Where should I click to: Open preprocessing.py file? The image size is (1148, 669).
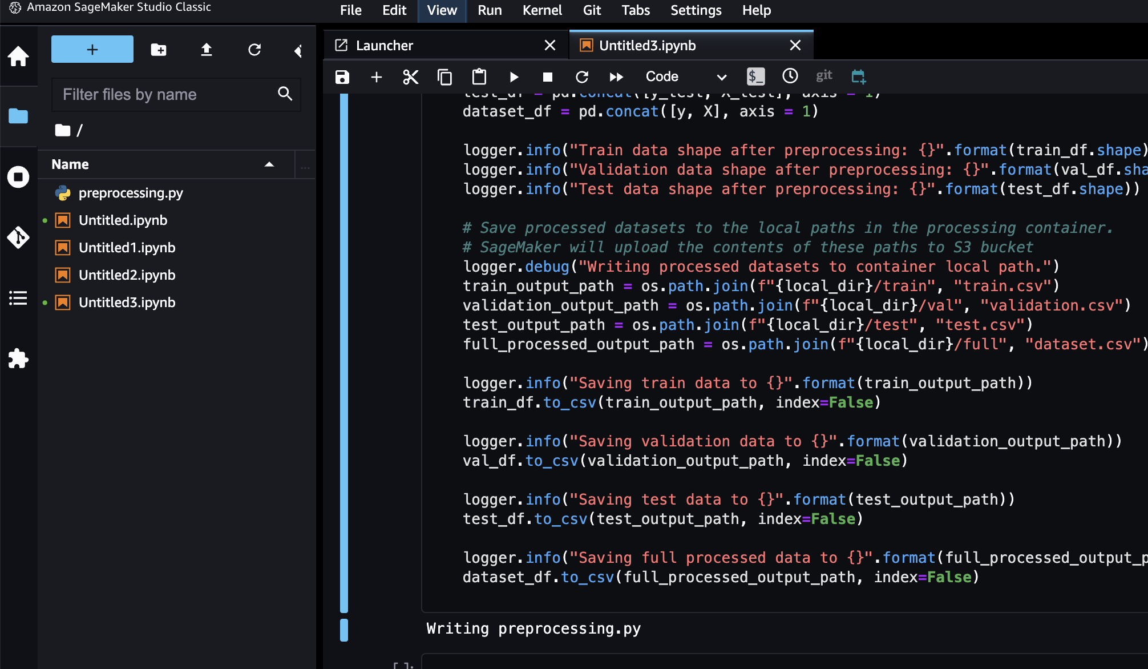131,193
